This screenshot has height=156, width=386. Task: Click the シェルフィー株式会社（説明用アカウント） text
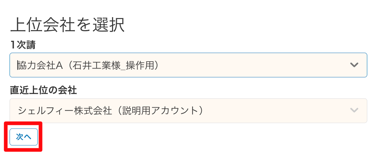coord(110,111)
